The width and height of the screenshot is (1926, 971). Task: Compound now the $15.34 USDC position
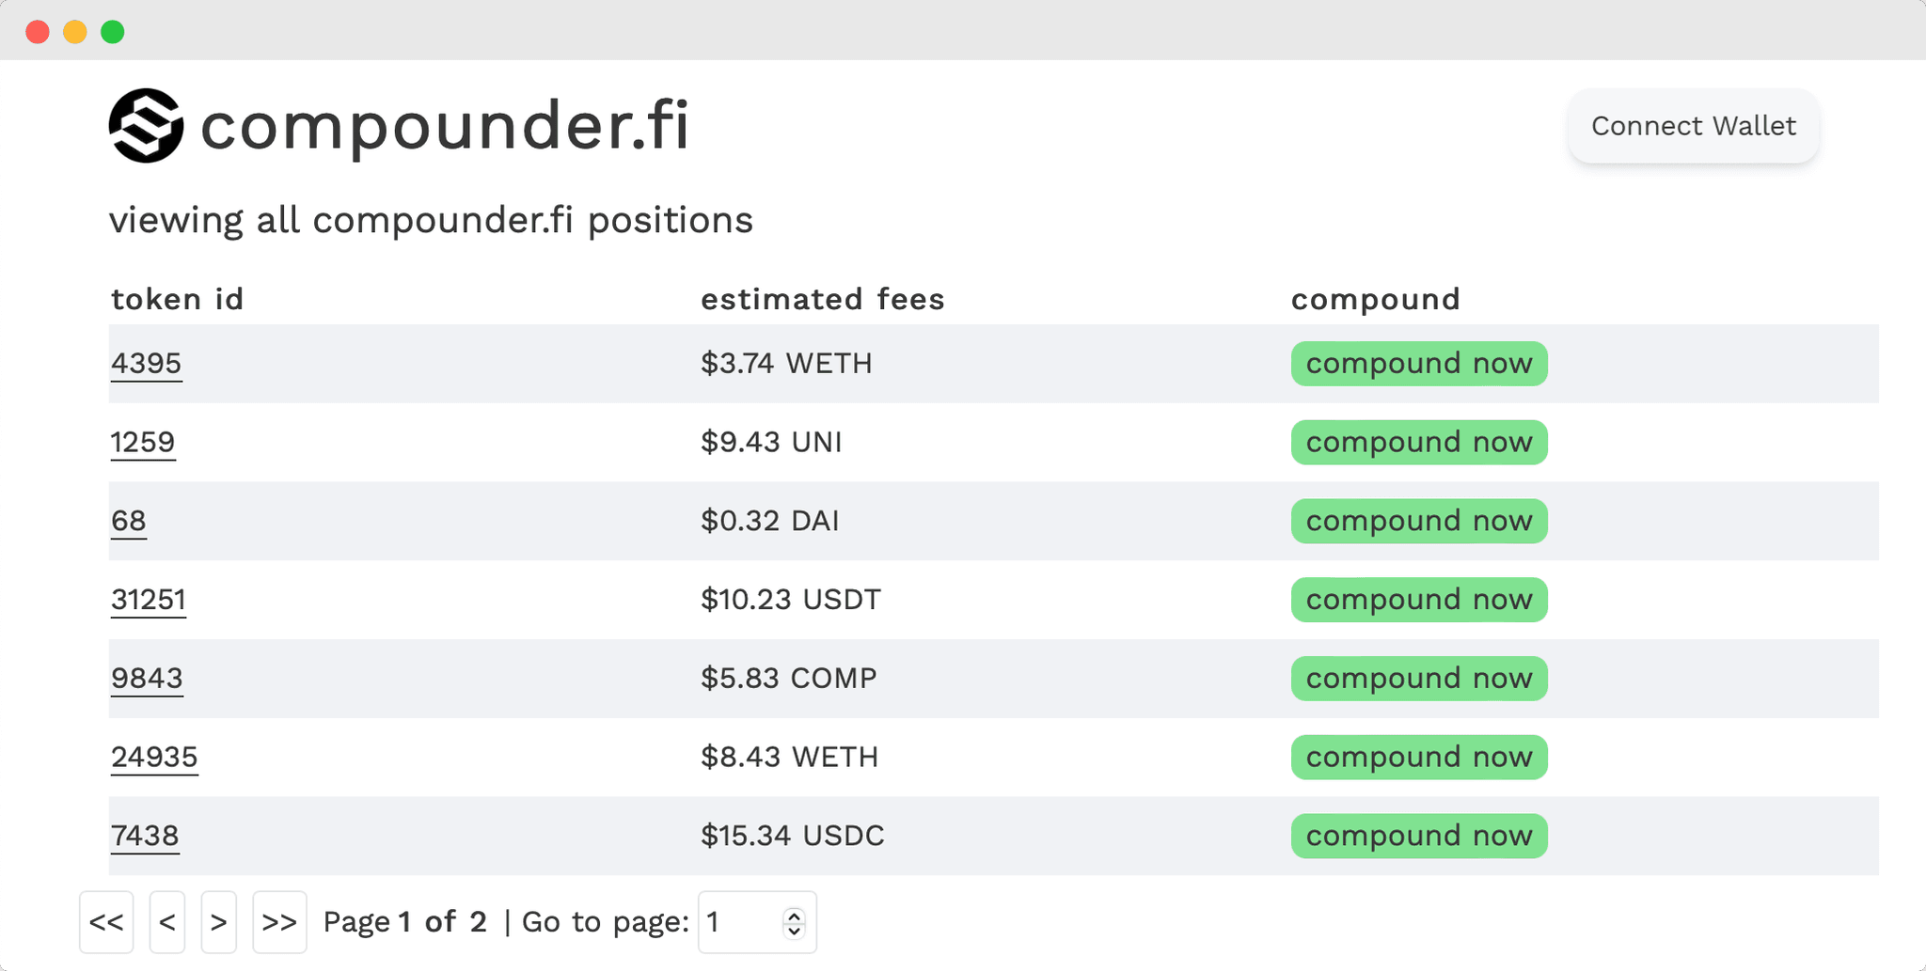[1419, 837]
